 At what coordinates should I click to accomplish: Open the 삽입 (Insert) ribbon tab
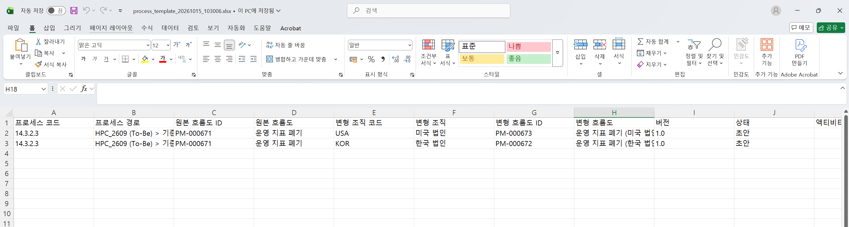(49, 28)
